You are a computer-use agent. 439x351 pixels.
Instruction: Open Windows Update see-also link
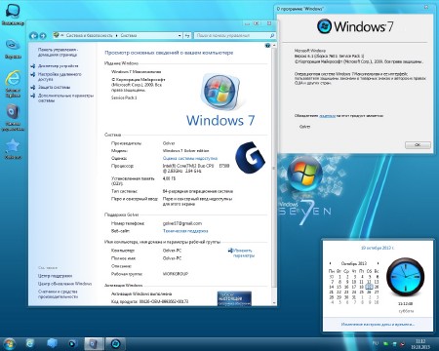[x=64, y=284]
